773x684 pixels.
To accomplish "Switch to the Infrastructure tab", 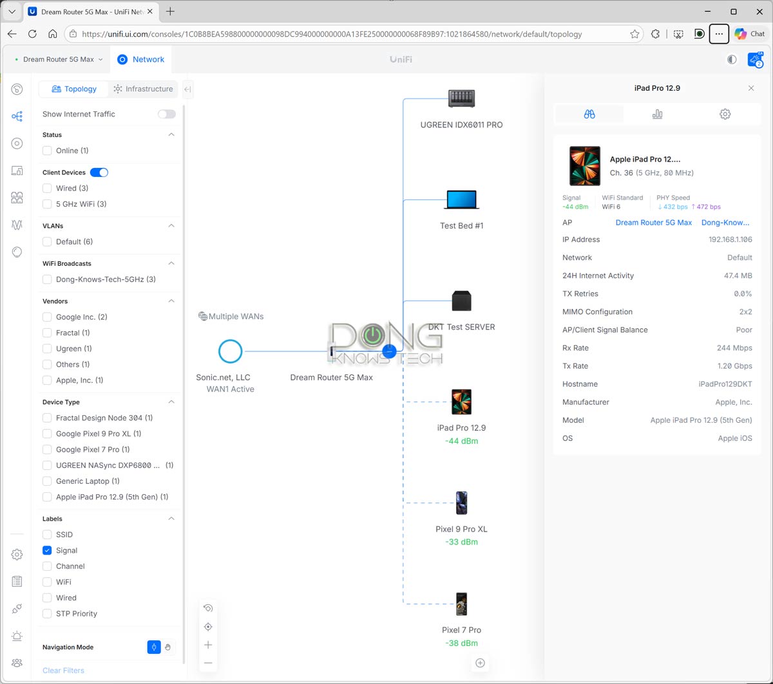I will (143, 89).
